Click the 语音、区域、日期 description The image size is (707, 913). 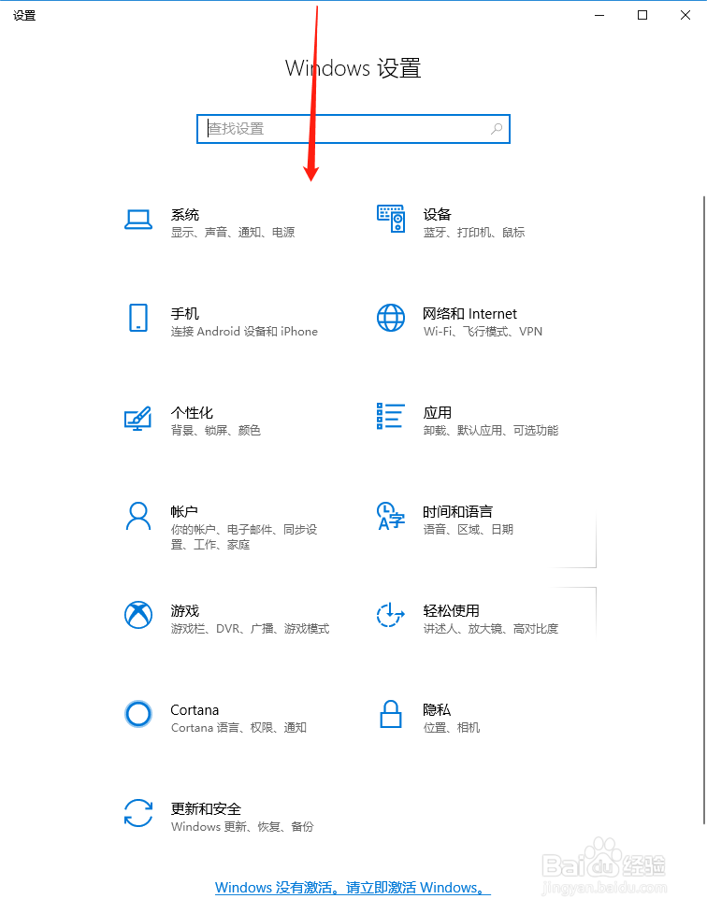468,529
